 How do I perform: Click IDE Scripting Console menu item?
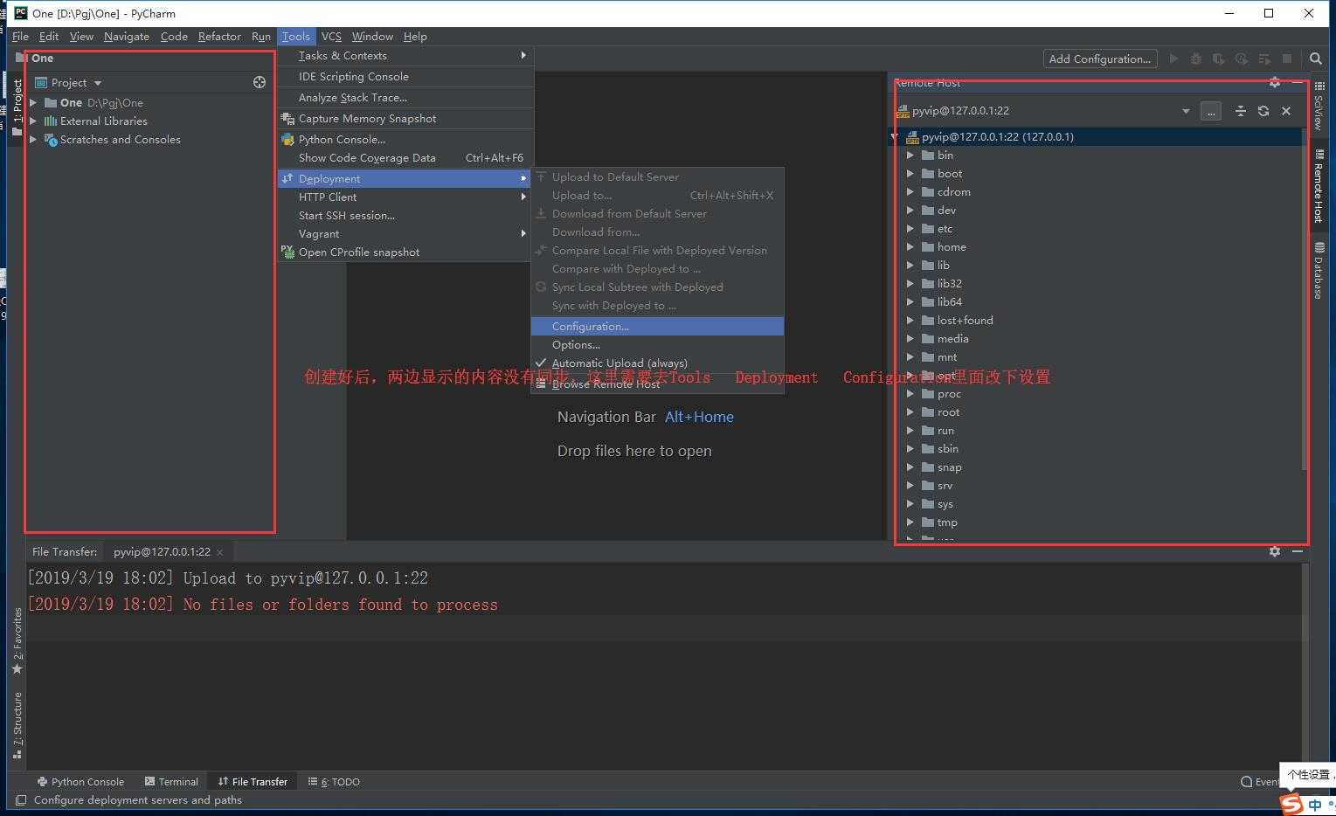pos(405,76)
